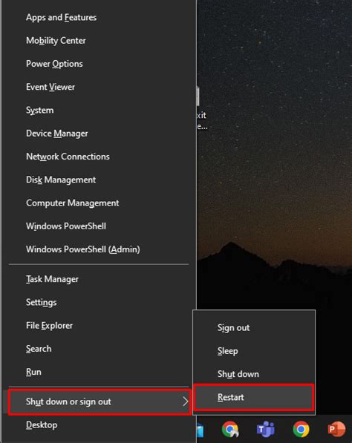Launch Disk Management
The width and height of the screenshot is (352, 443).
point(99,180)
